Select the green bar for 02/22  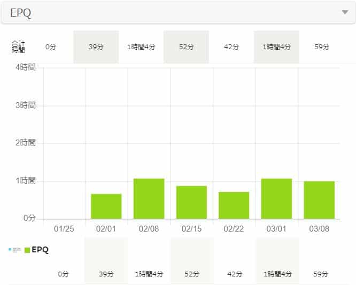(234, 205)
